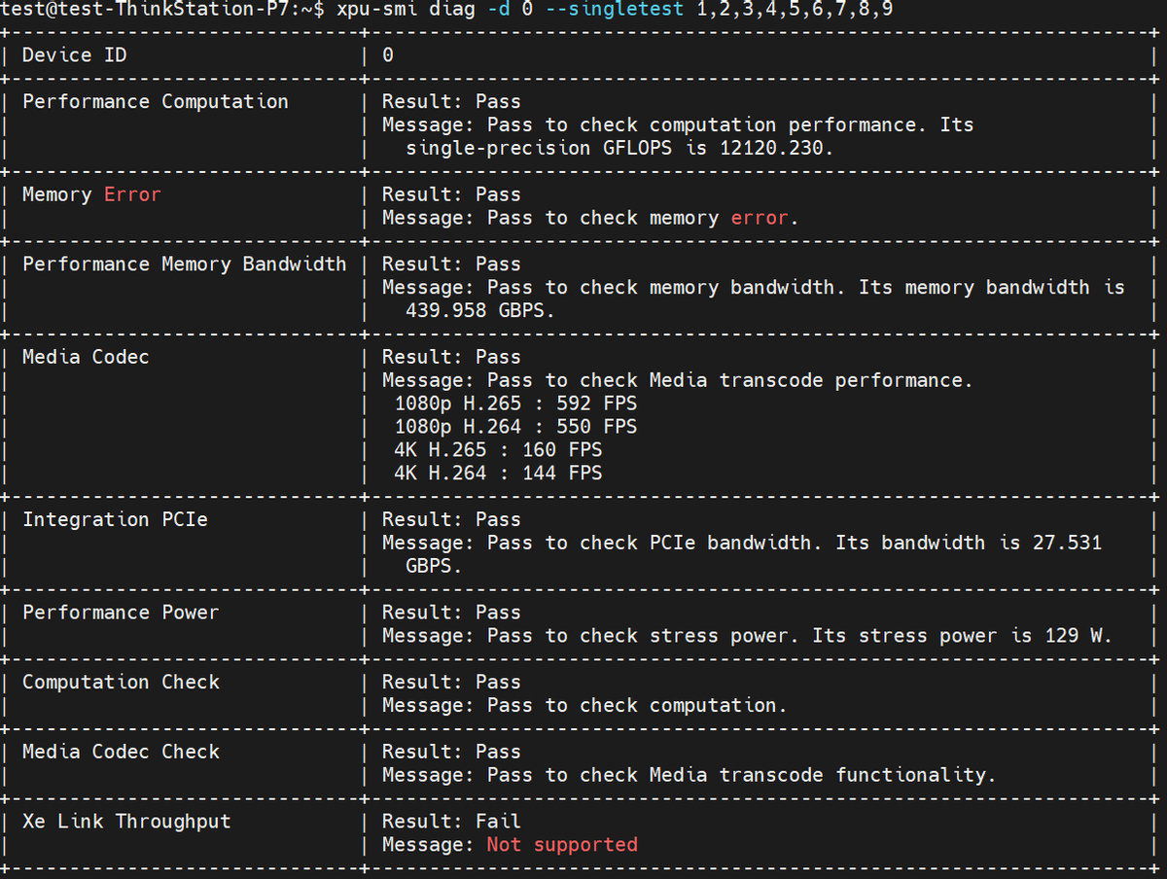Click the Performance Power label
Screen dimensions: 1167x879
[x=121, y=613]
